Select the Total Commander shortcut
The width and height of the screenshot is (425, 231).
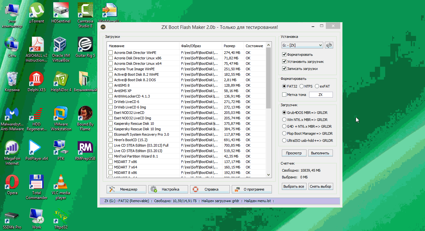[37, 187]
